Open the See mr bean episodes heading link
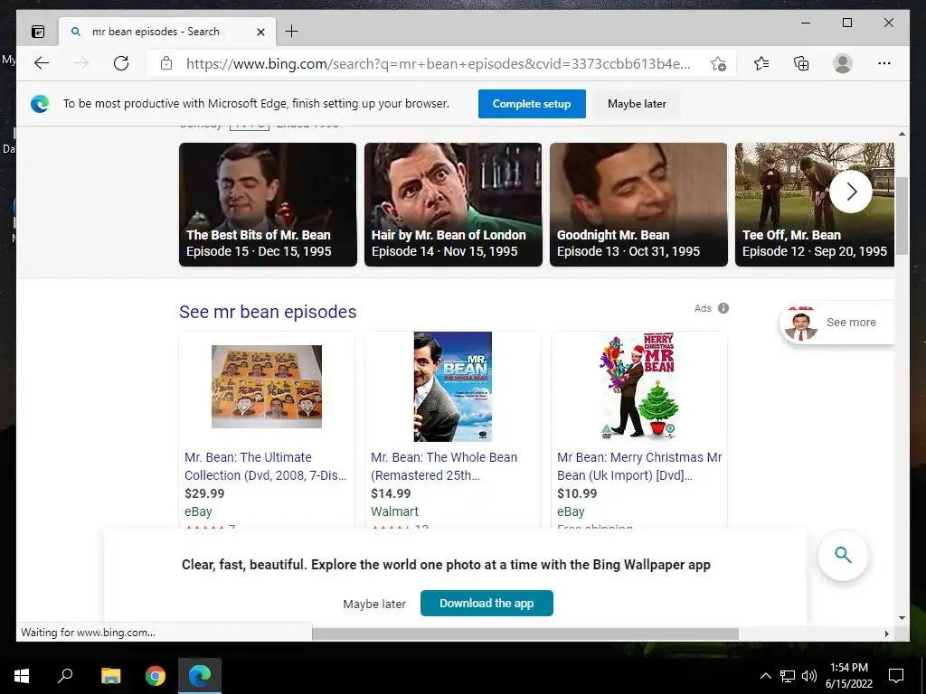The width and height of the screenshot is (926, 694). tap(268, 312)
